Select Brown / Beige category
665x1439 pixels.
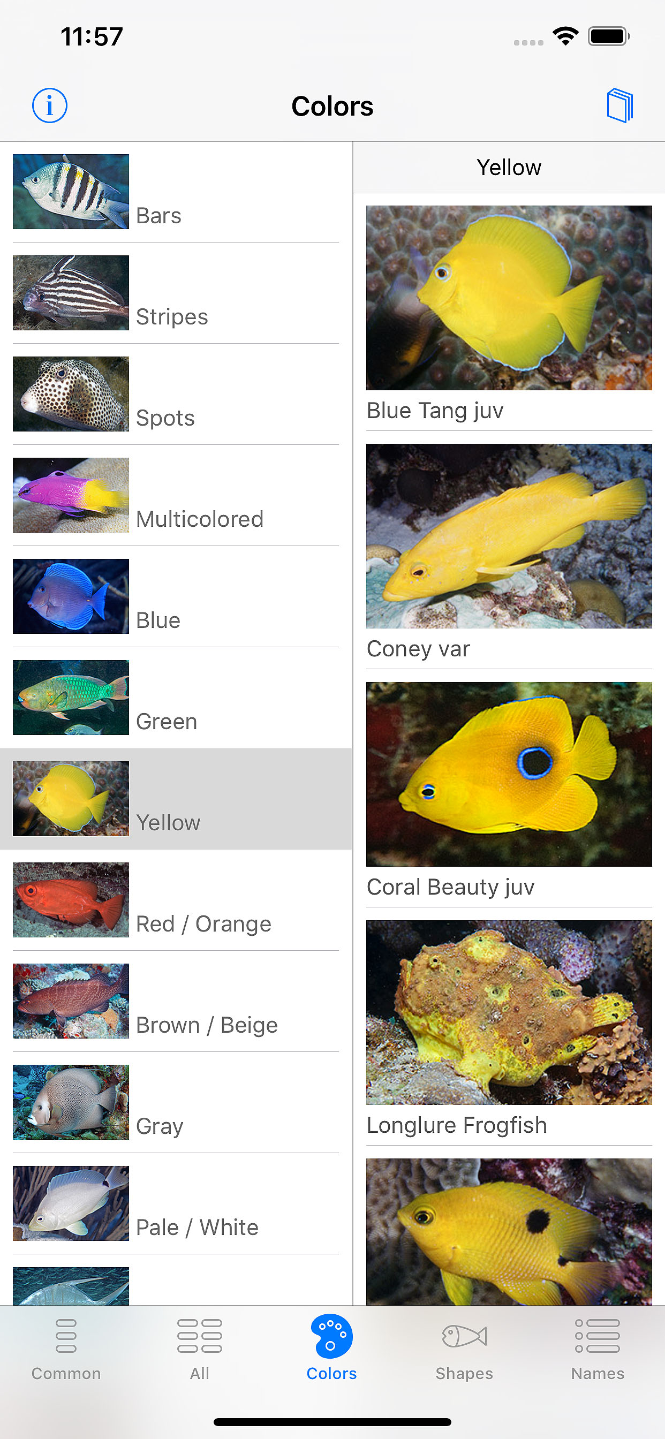click(176, 1001)
